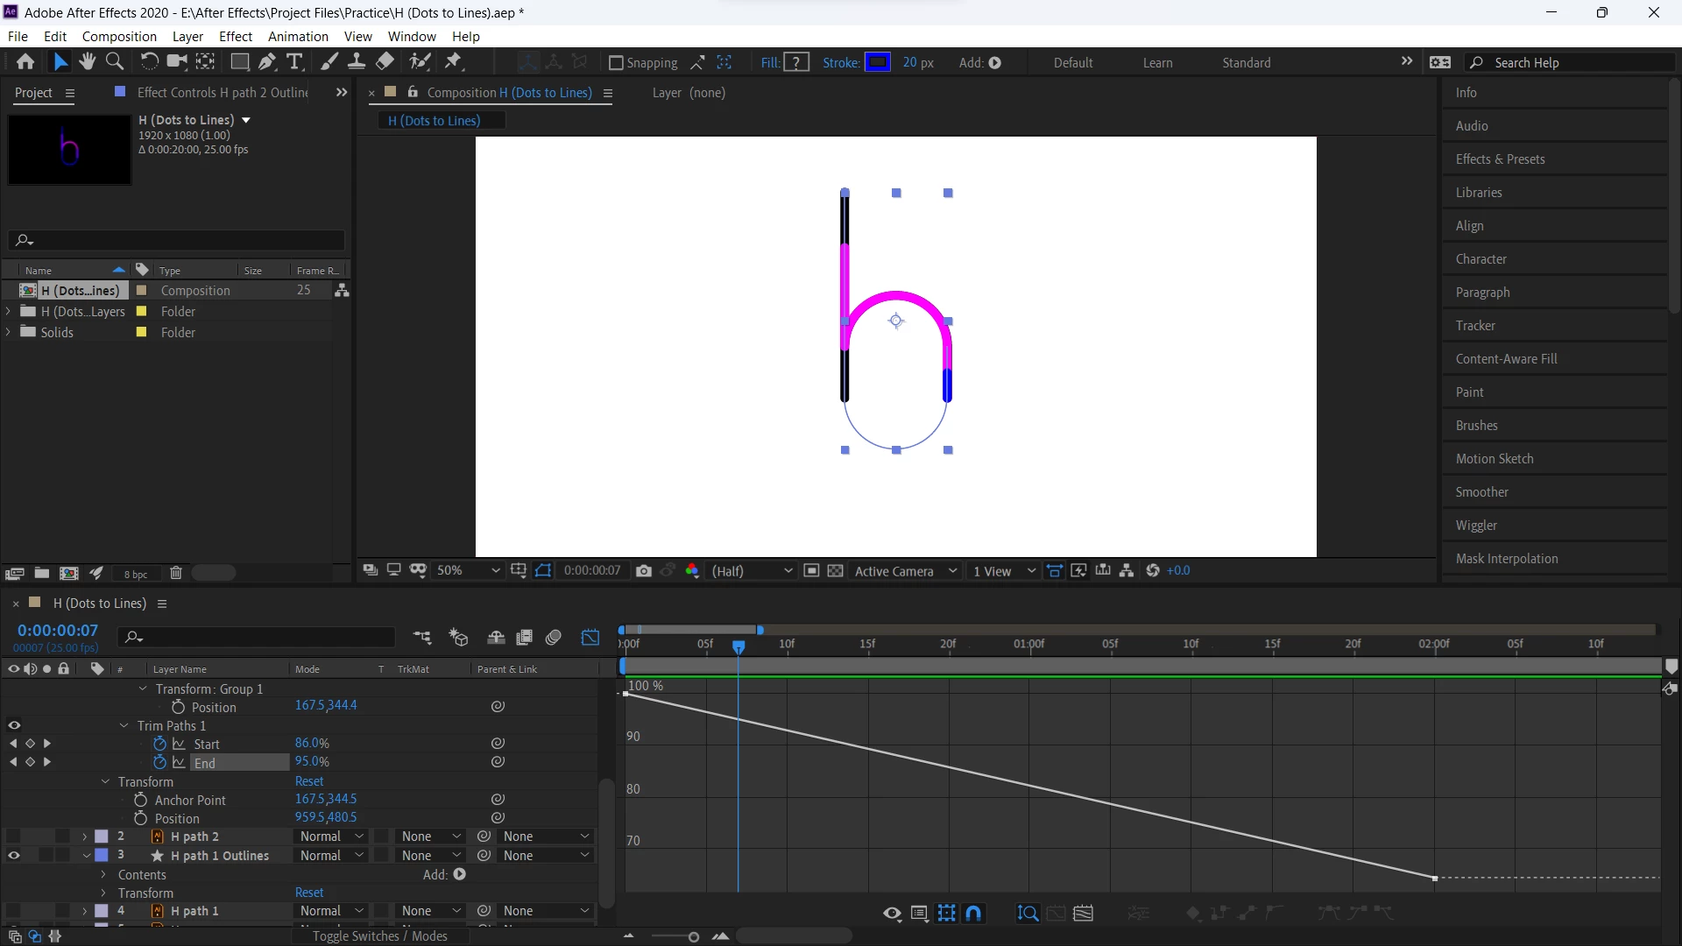The height and width of the screenshot is (946, 1682).
Task: Expand the Solids folder in Project
Action: coord(9,332)
